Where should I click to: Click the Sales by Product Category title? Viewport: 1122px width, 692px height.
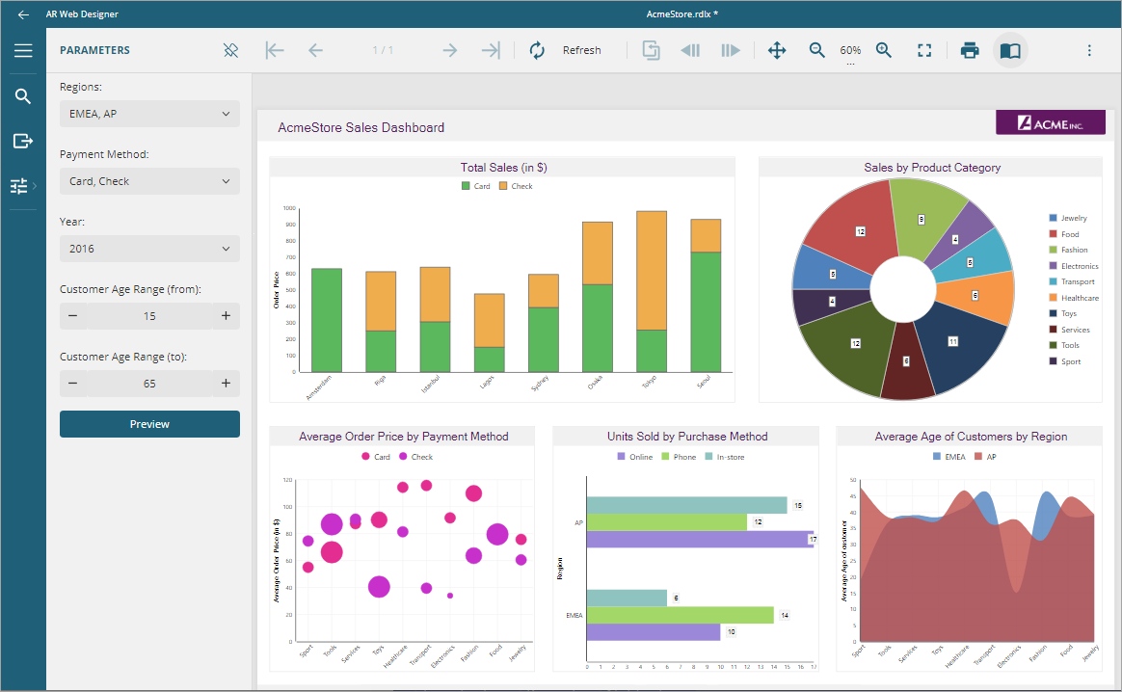click(x=932, y=168)
